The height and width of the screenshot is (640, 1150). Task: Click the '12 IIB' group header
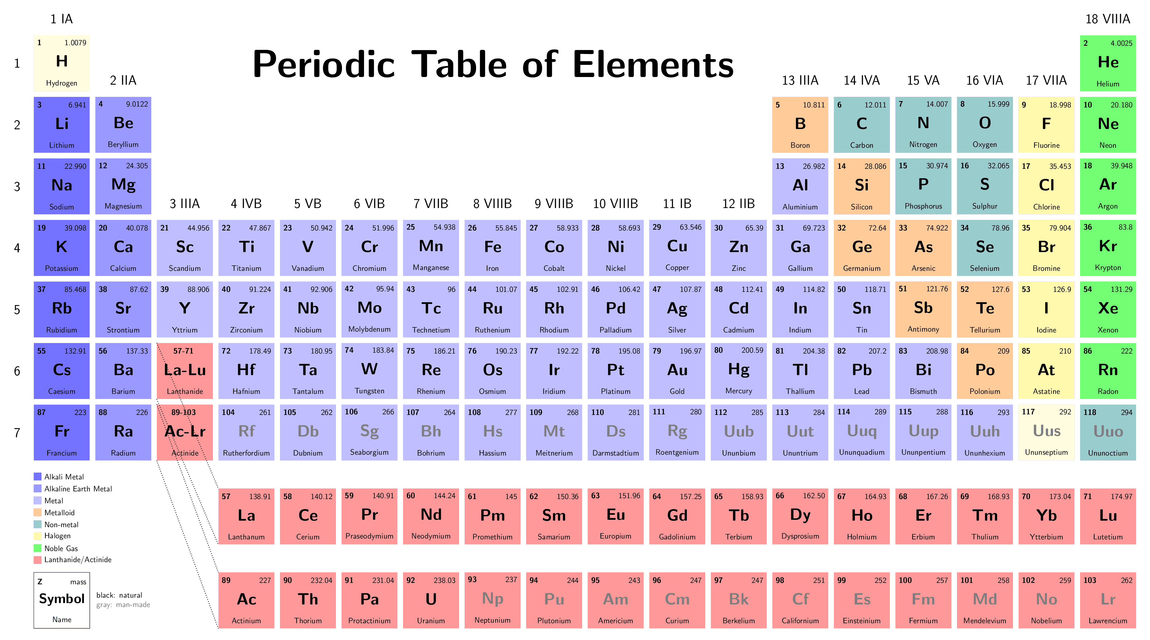pyautogui.click(x=739, y=204)
